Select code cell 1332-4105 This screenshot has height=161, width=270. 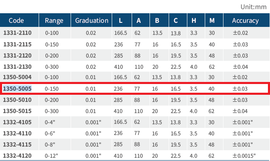pyautogui.click(x=17, y=122)
